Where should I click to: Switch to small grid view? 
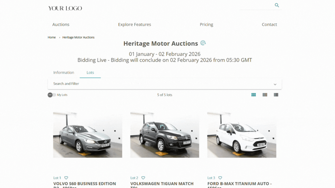tap(265, 95)
